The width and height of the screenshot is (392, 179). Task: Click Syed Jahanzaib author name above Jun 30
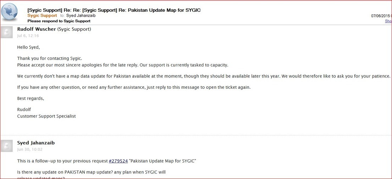(36, 143)
